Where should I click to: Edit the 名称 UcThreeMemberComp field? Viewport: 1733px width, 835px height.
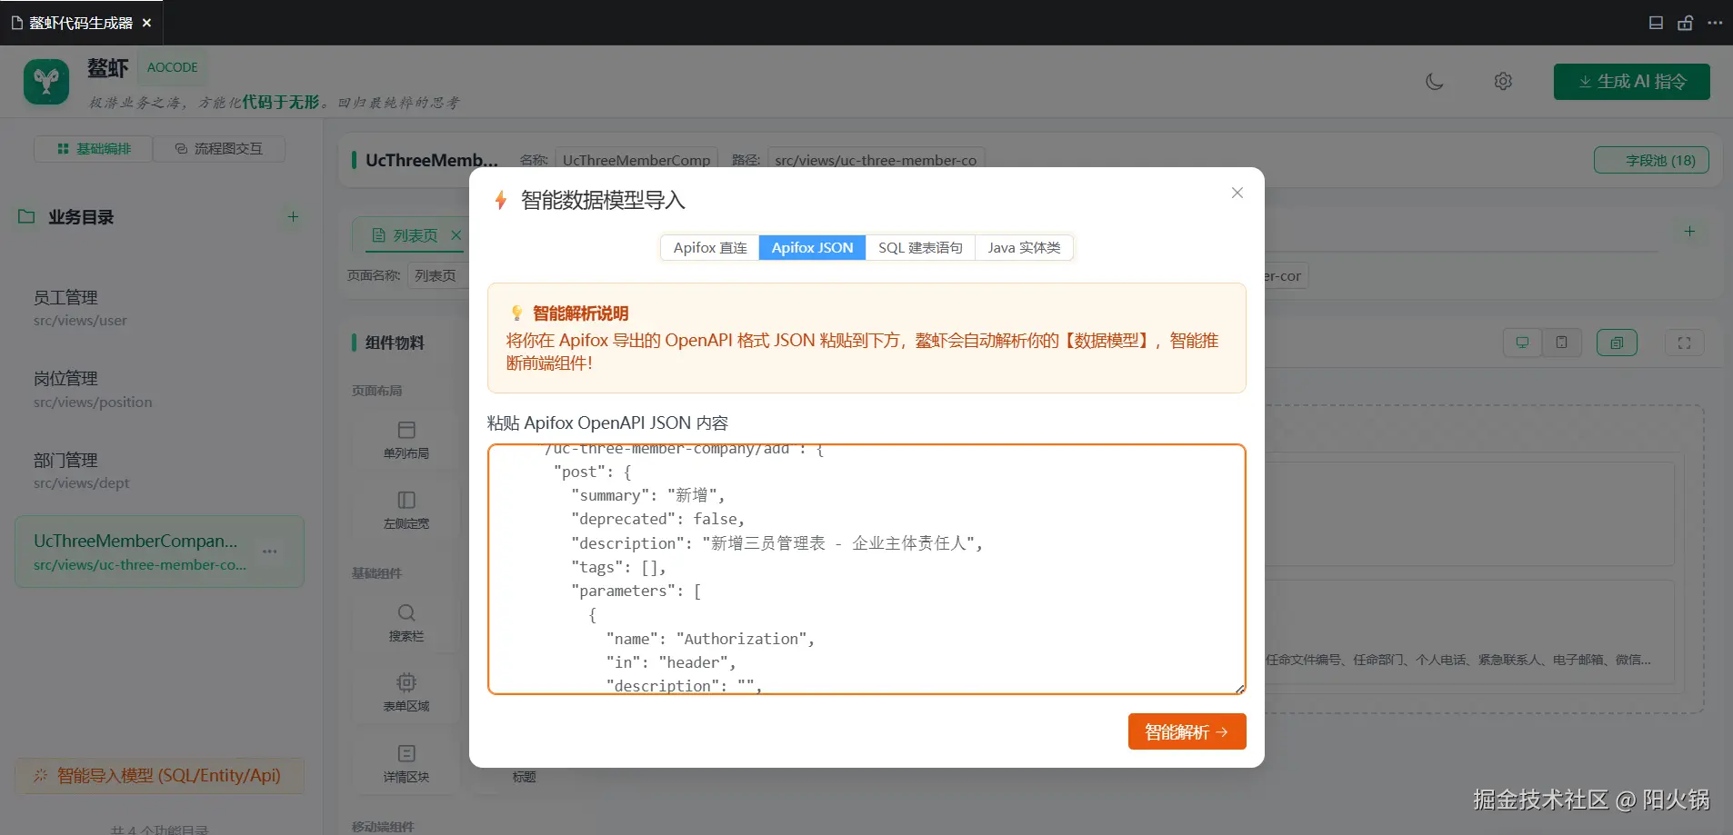pos(636,160)
